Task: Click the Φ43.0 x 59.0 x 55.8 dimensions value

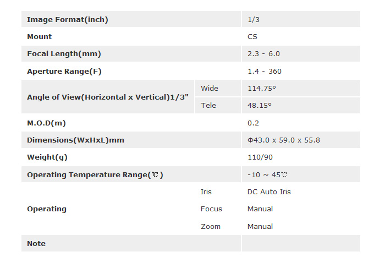Action: [284, 140]
